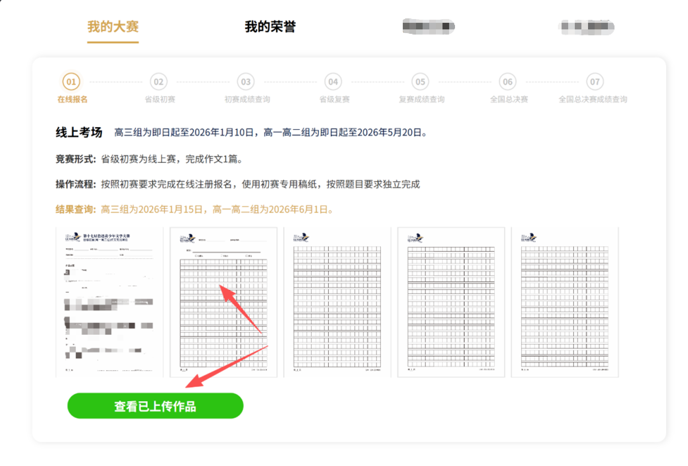The height and width of the screenshot is (466, 688).
Task: View the fifth manuscript grid page thumbnail
Action: click(565, 302)
